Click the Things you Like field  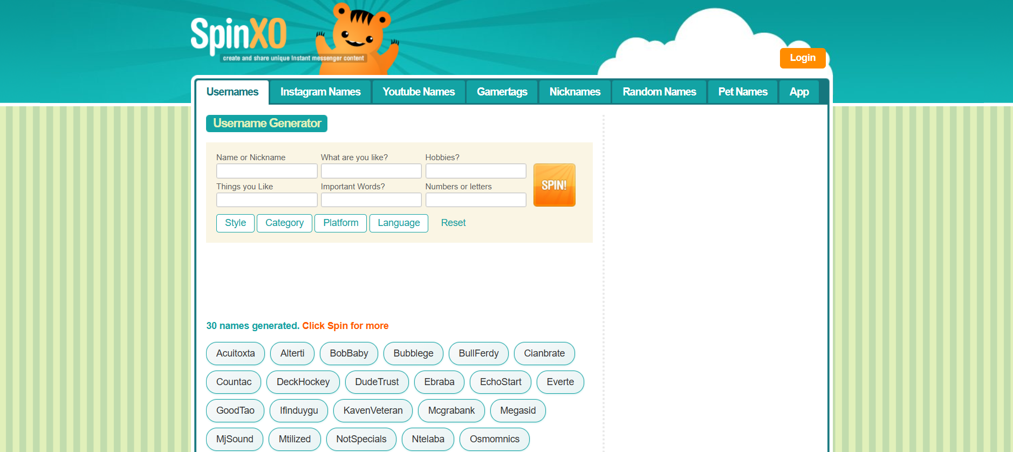tap(266, 200)
